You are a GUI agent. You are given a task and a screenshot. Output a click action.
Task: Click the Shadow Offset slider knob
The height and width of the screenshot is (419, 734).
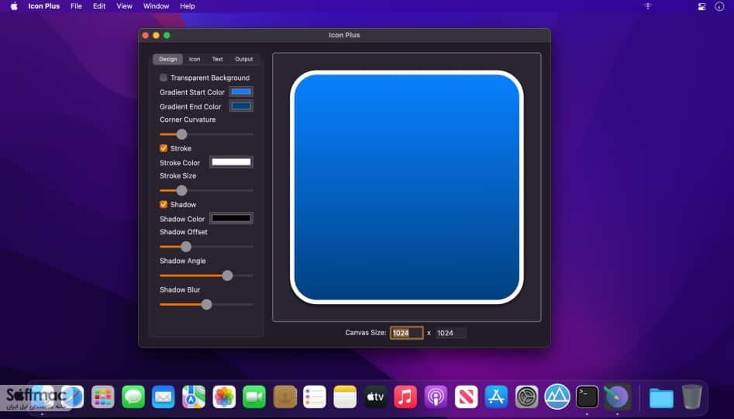pos(186,247)
